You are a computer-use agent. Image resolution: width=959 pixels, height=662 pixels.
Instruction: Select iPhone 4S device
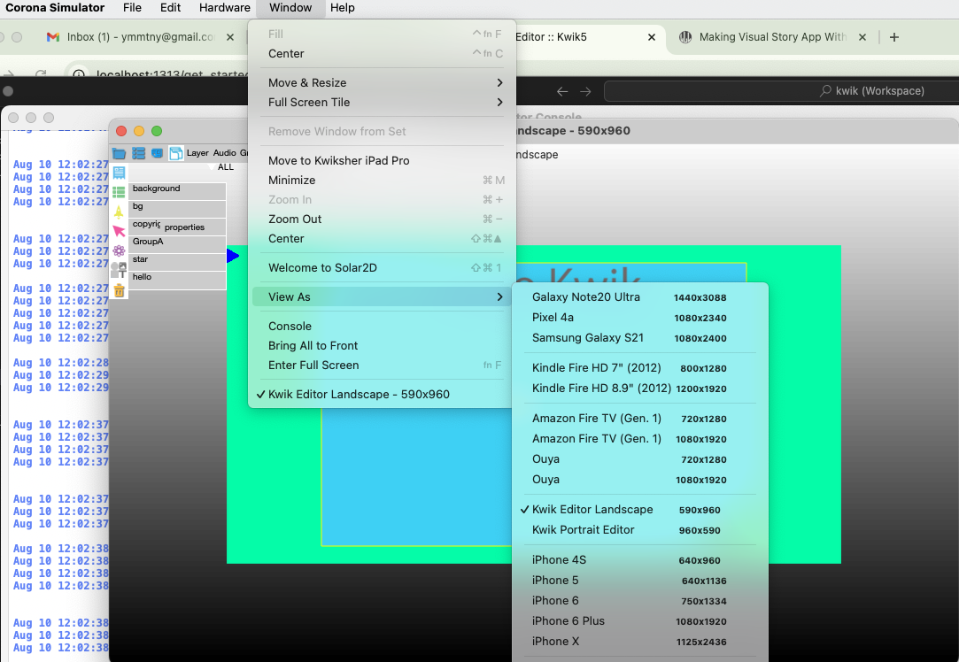(x=639, y=560)
